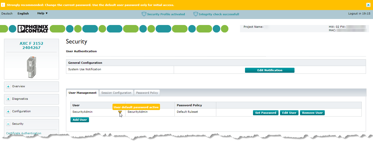
Task: Click the User default password active tooltip
Action: click(136, 107)
